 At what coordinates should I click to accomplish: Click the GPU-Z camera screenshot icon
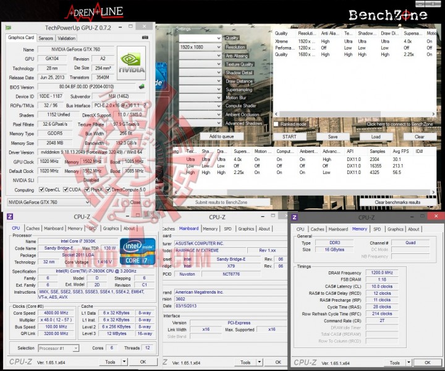pyautogui.click(x=145, y=38)
